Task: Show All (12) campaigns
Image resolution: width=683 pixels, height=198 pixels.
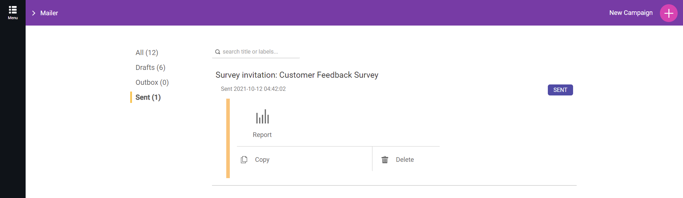Action: (147, 53)
